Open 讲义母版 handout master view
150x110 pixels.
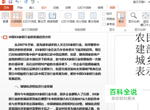82,18
